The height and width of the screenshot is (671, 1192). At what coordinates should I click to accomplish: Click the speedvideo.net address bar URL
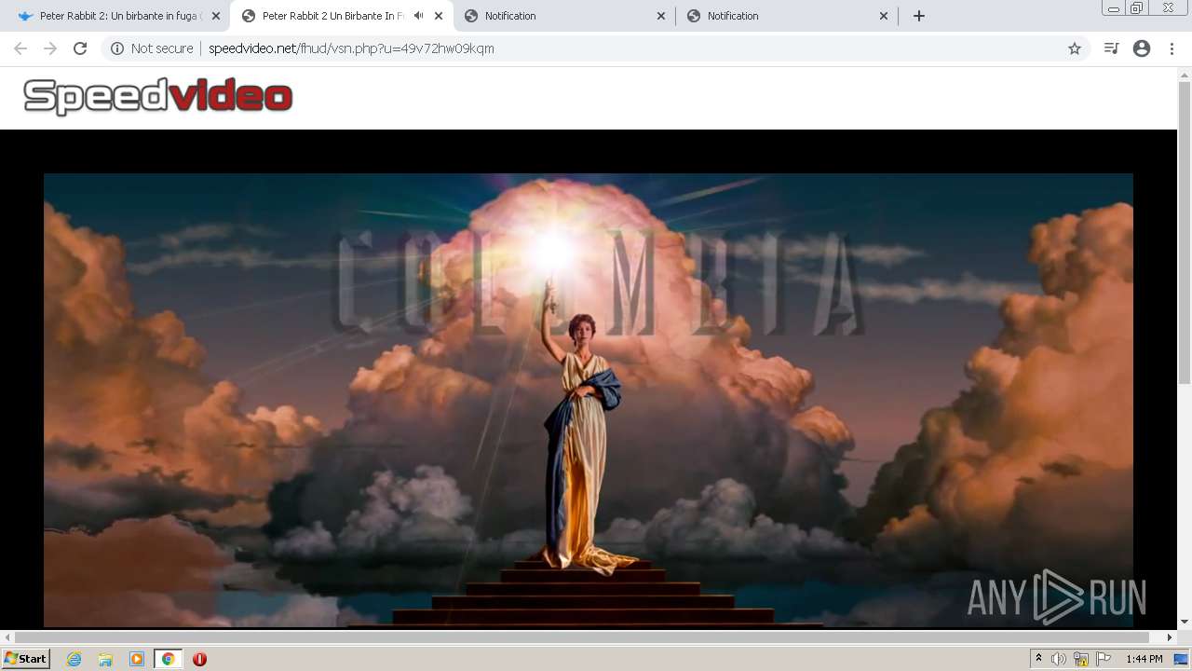(351, 48)
